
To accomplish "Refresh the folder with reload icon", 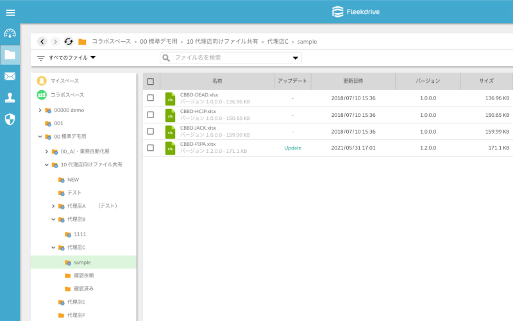I will 69,42.
